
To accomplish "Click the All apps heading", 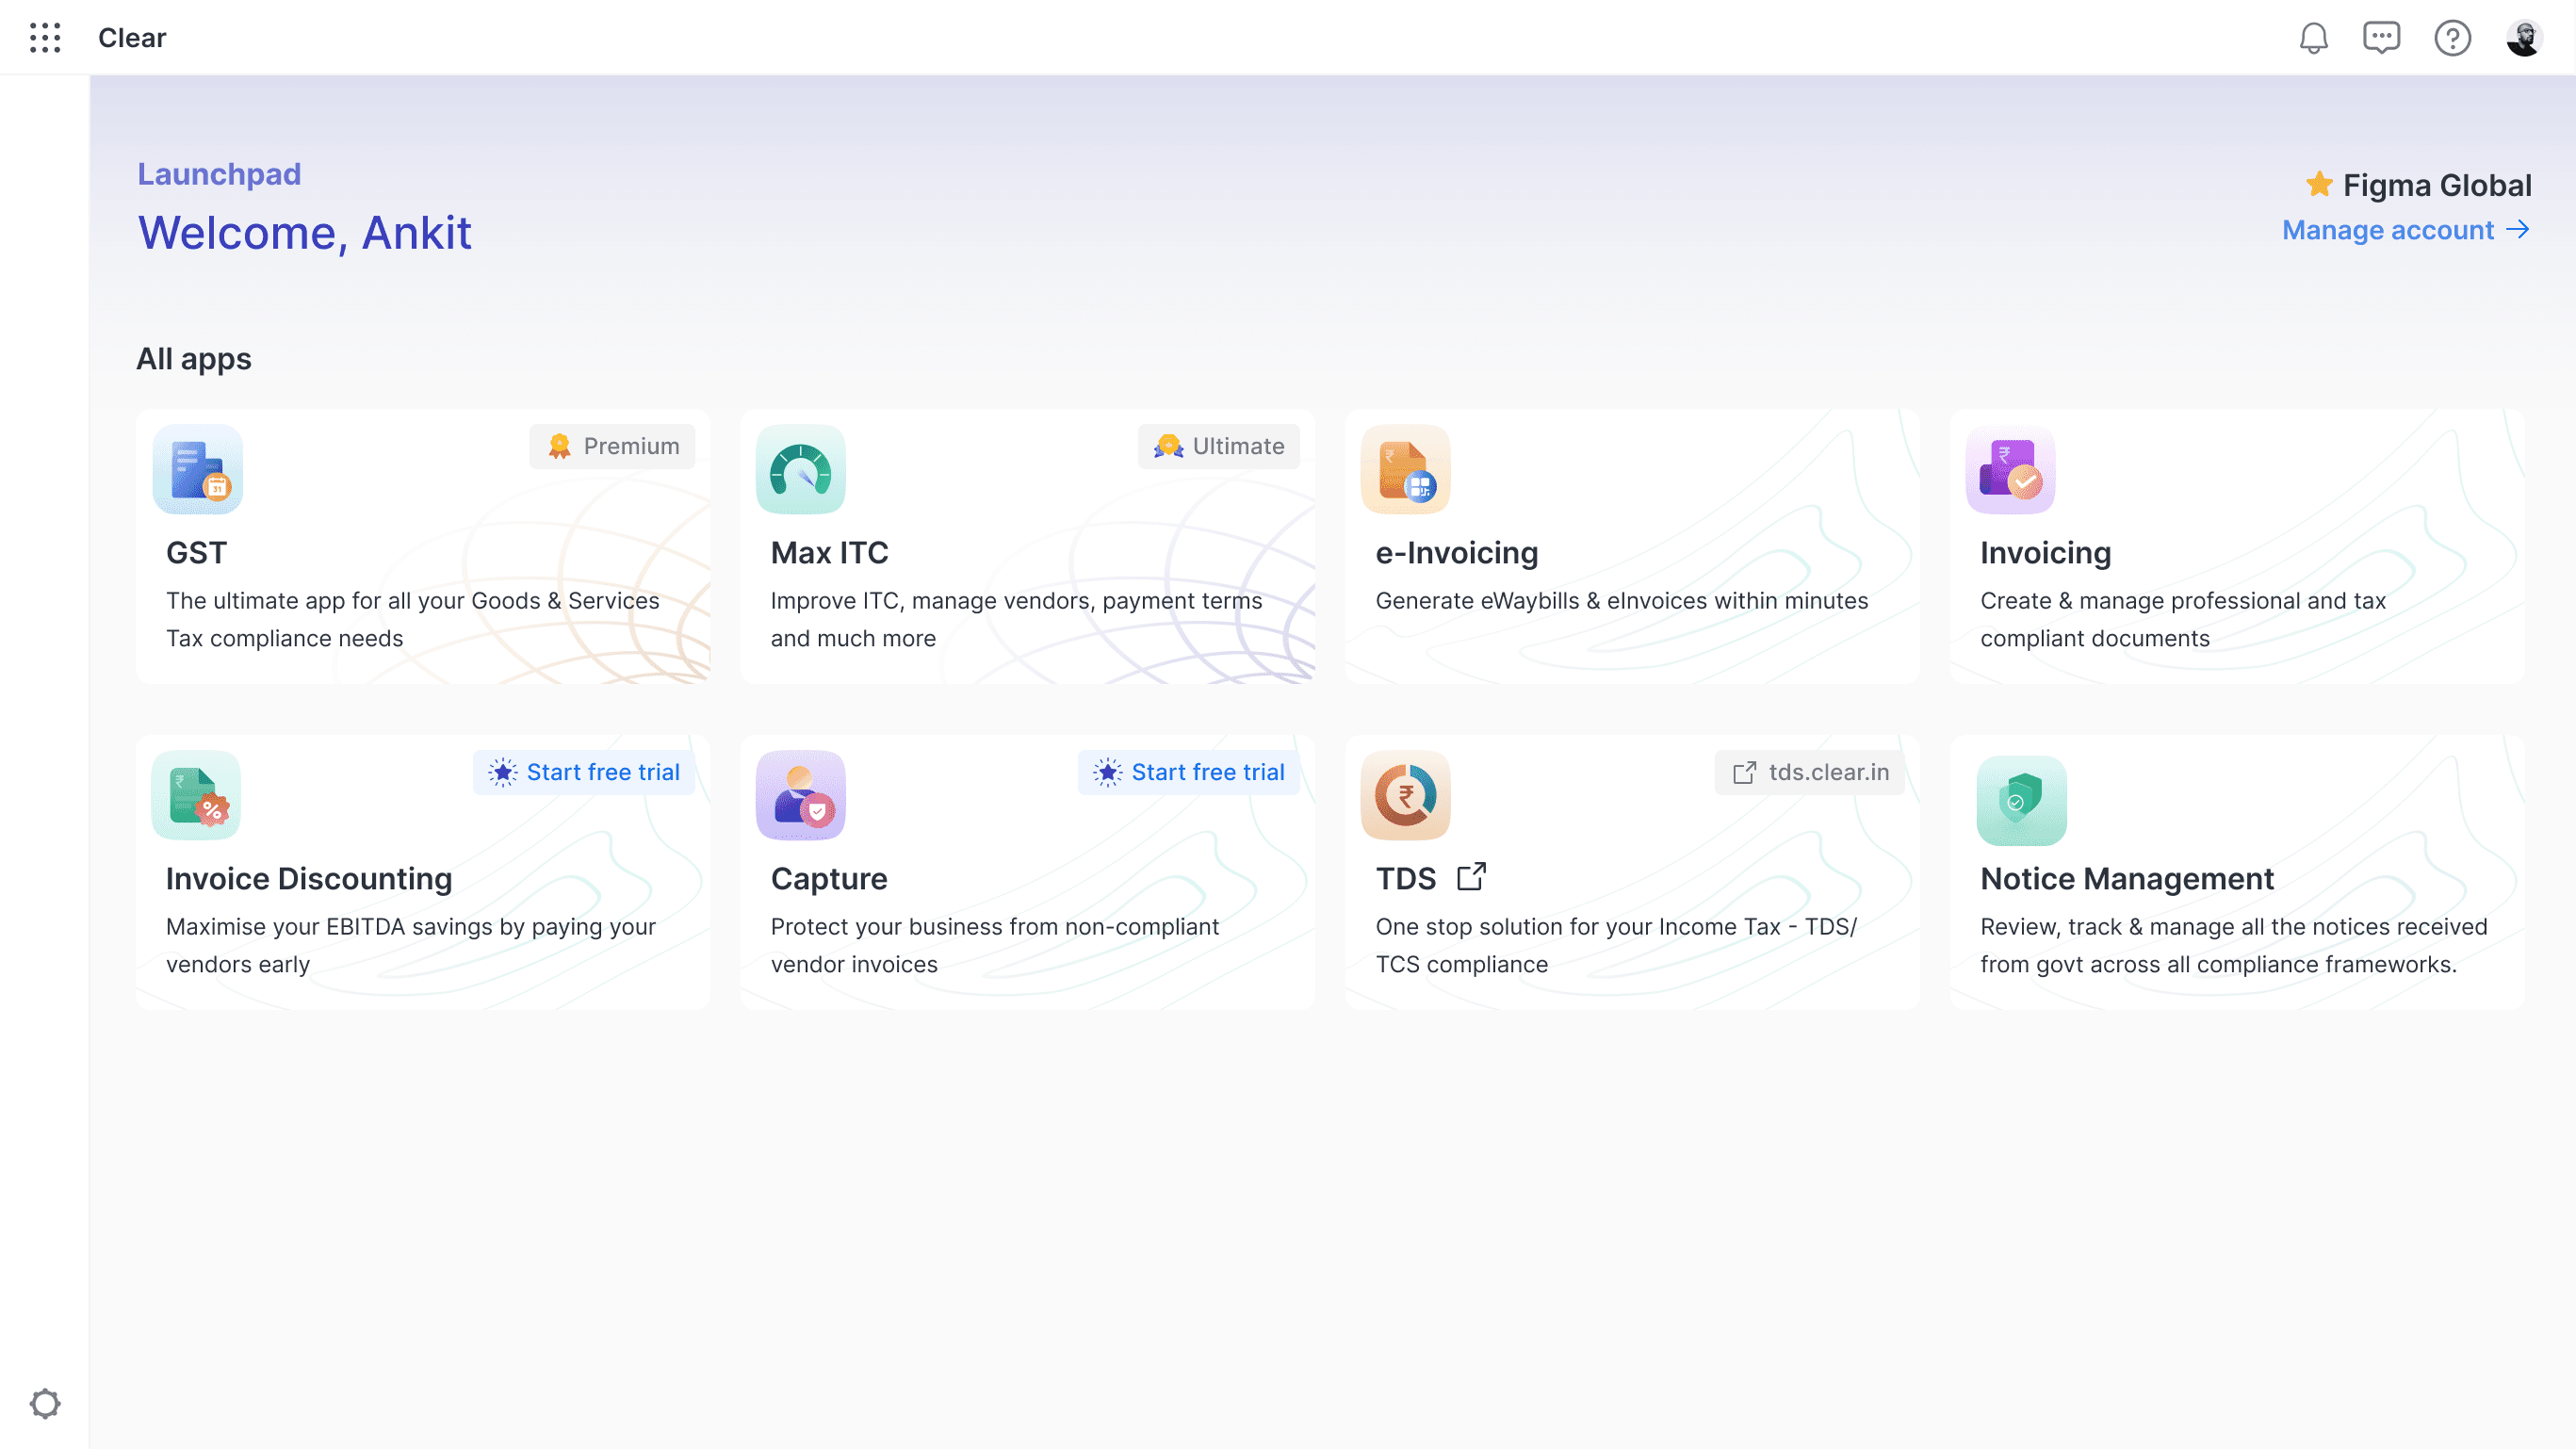I will coord(194,359).
